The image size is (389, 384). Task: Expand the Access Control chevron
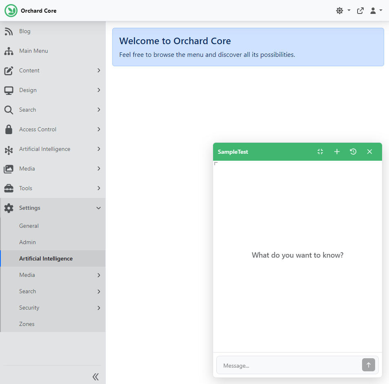coord(99,129)
